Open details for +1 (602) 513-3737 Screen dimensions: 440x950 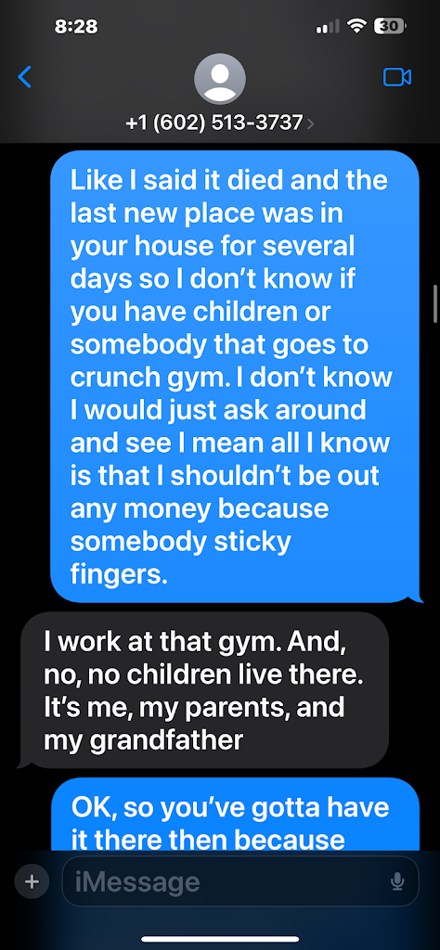[214, 123]
